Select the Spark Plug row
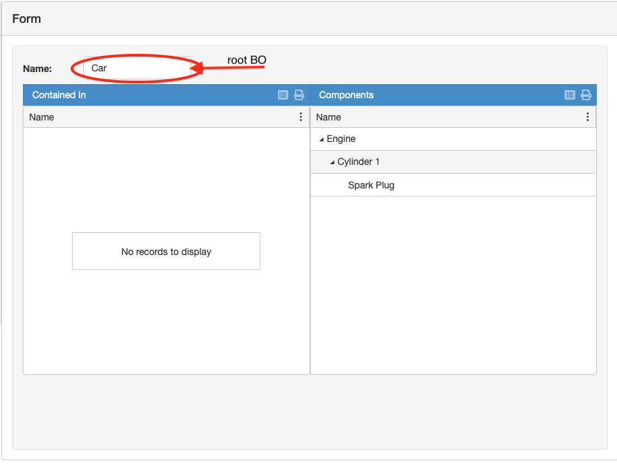 pos(453,185)
